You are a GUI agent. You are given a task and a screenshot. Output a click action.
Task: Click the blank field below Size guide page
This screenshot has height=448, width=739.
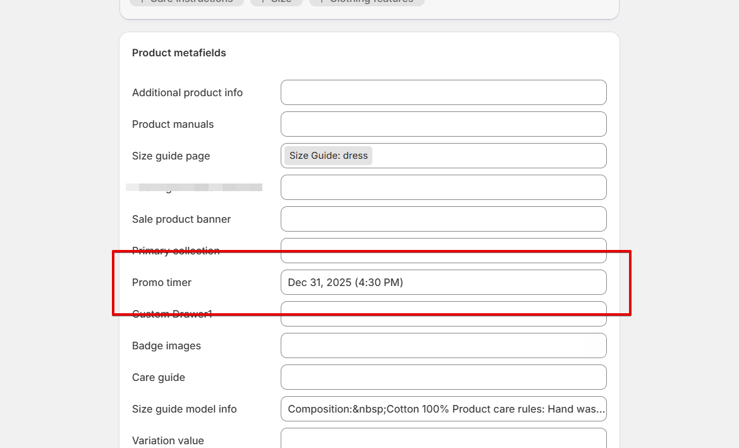(x=444, y=187)
